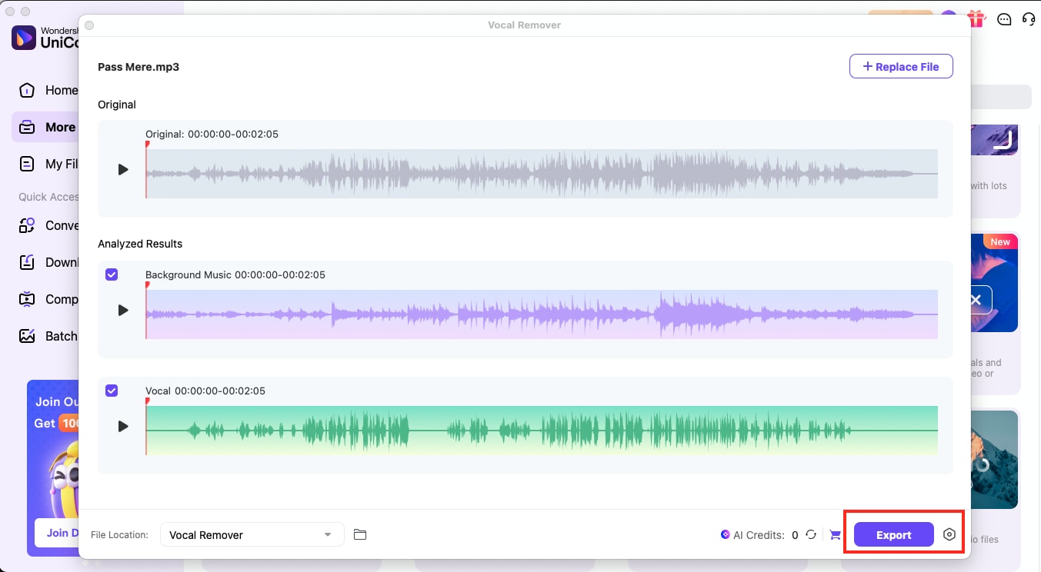Click the Vocal 00:00:00-00:02:05 label
This screenshot has height=572, width=1041.
coord(205,391)
